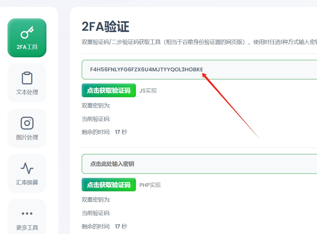Viewport: 317px width, 234px height.
Task: Click the PHP实现 label
Action: [x=150, y=185]
